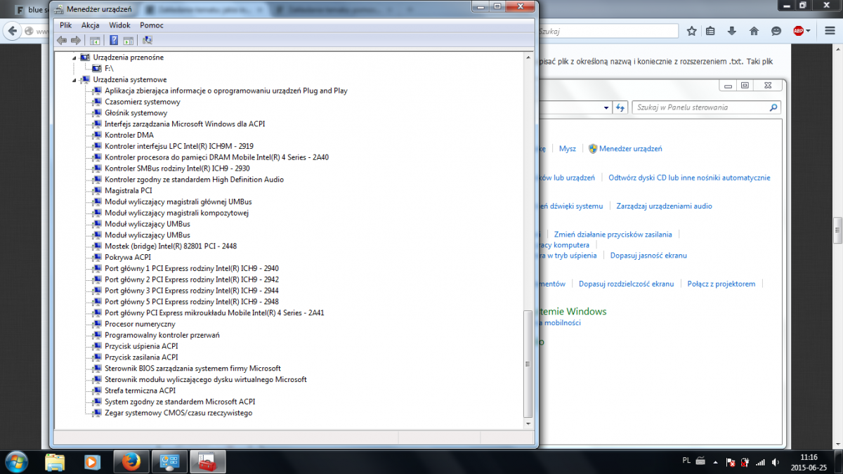The width and height of the screenshot is (843, 474).
Task: Open Firefox from the taskbar
Action: [131, 461]
